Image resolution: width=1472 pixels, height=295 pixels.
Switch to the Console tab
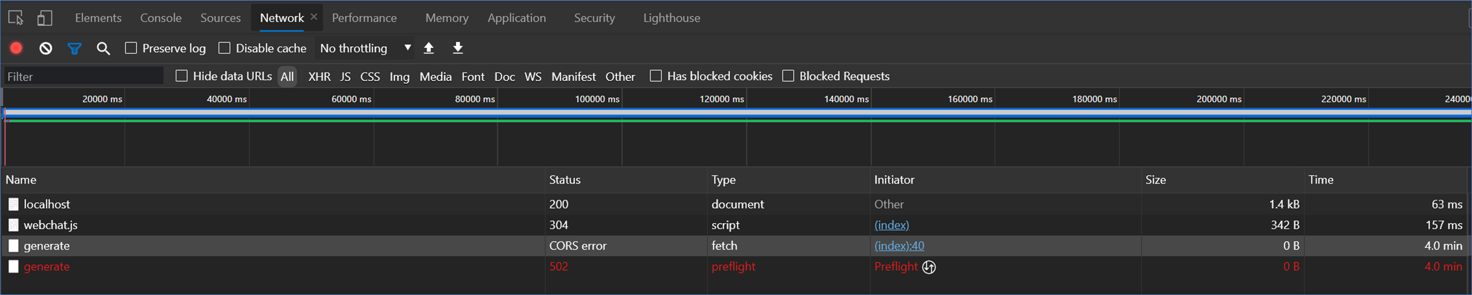[x=161, y=18]
